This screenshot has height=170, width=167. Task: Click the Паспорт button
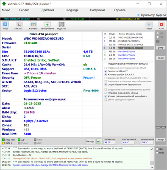pos(90,142)
